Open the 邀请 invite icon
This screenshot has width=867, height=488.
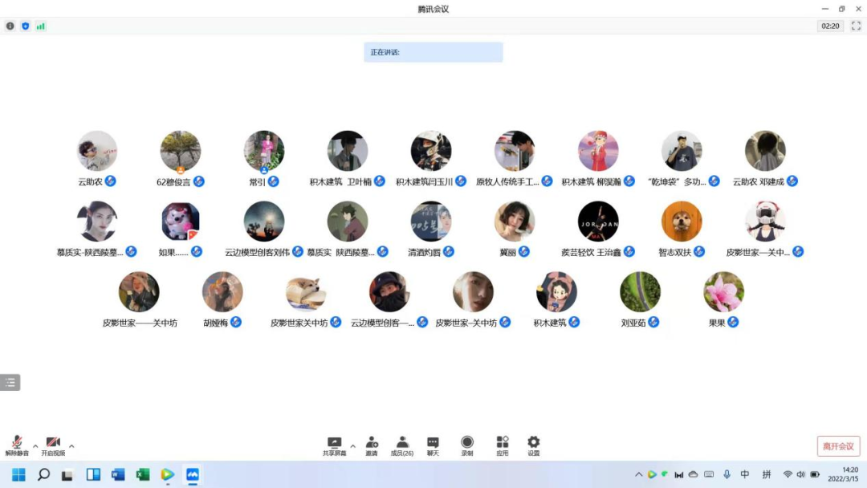[x=372, y=445]
